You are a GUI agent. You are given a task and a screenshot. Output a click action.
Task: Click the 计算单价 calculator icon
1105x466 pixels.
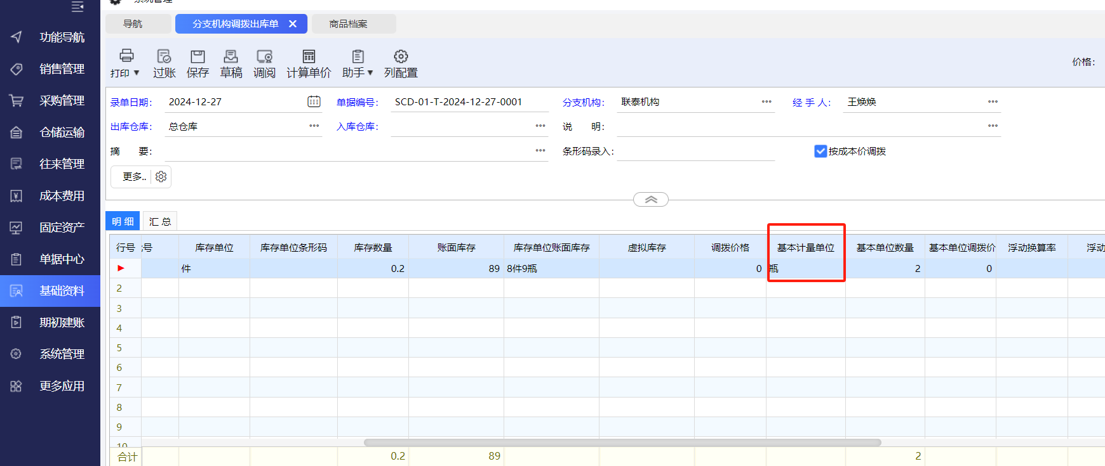coord(309,56)
